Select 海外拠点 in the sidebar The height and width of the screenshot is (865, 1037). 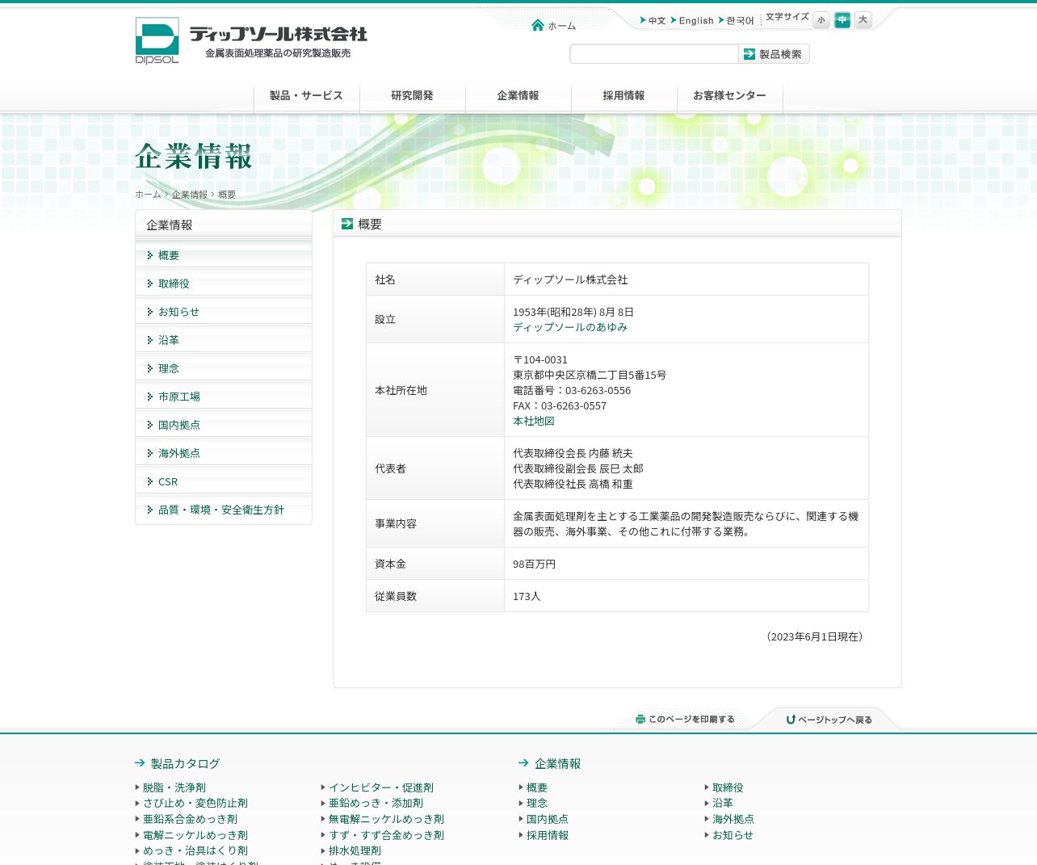(x=224, y=453)
